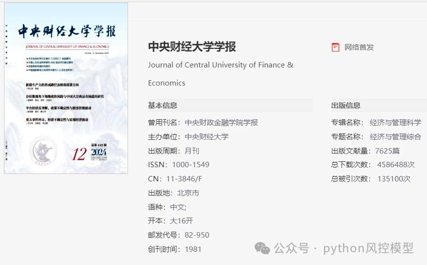This screenshot has width=427, height=265.
Task: Select the former name 中央财政金融学院学报
Action: tap(221, 123)
